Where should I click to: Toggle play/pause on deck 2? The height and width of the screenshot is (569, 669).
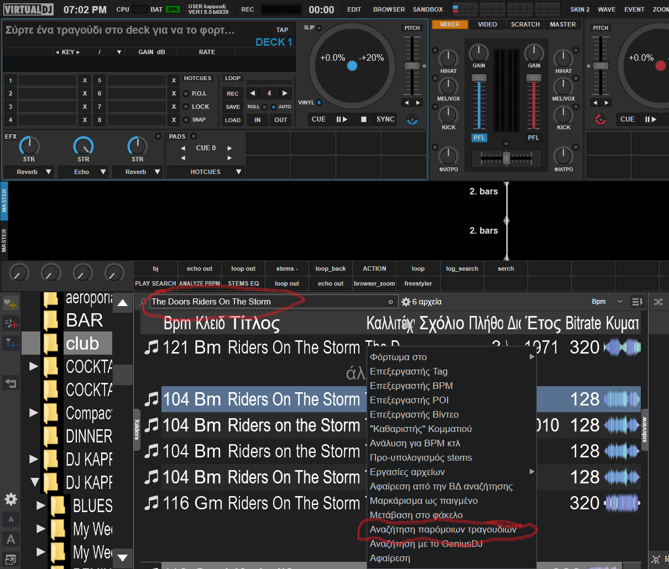[650, 119]
